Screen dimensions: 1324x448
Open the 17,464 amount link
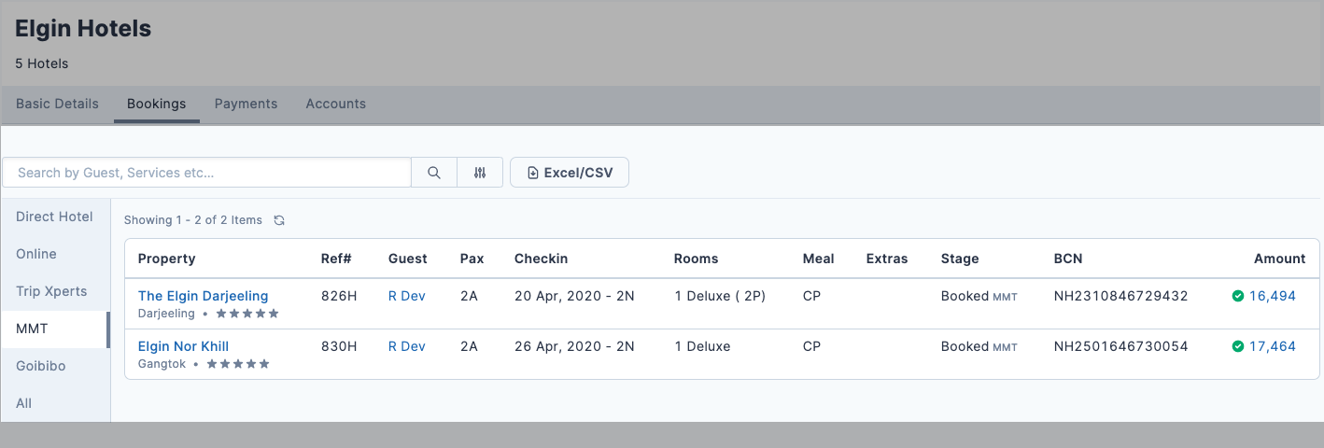coord(1272,346)
